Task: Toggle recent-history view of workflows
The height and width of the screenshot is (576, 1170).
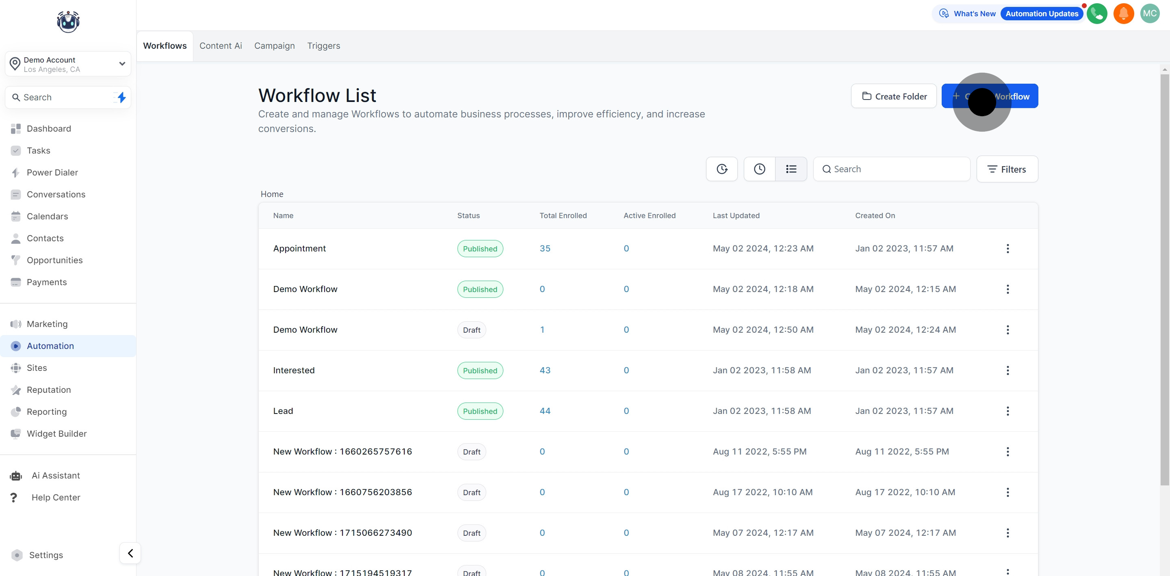Action: tap(759, 169)
